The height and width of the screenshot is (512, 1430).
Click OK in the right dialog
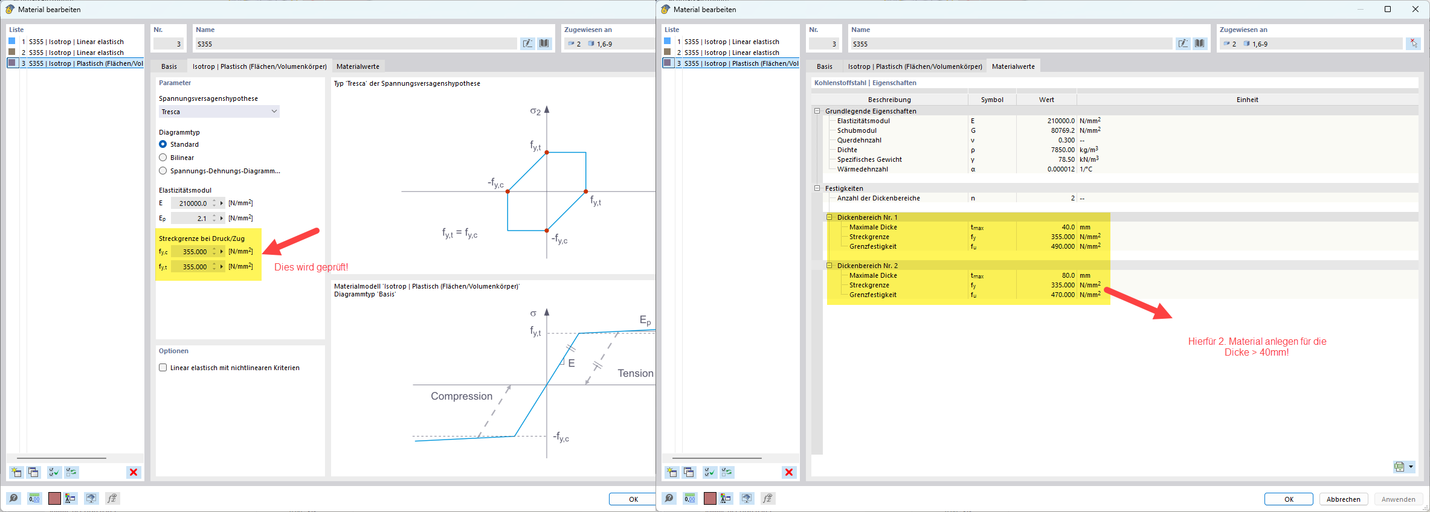pos(1288,499)
